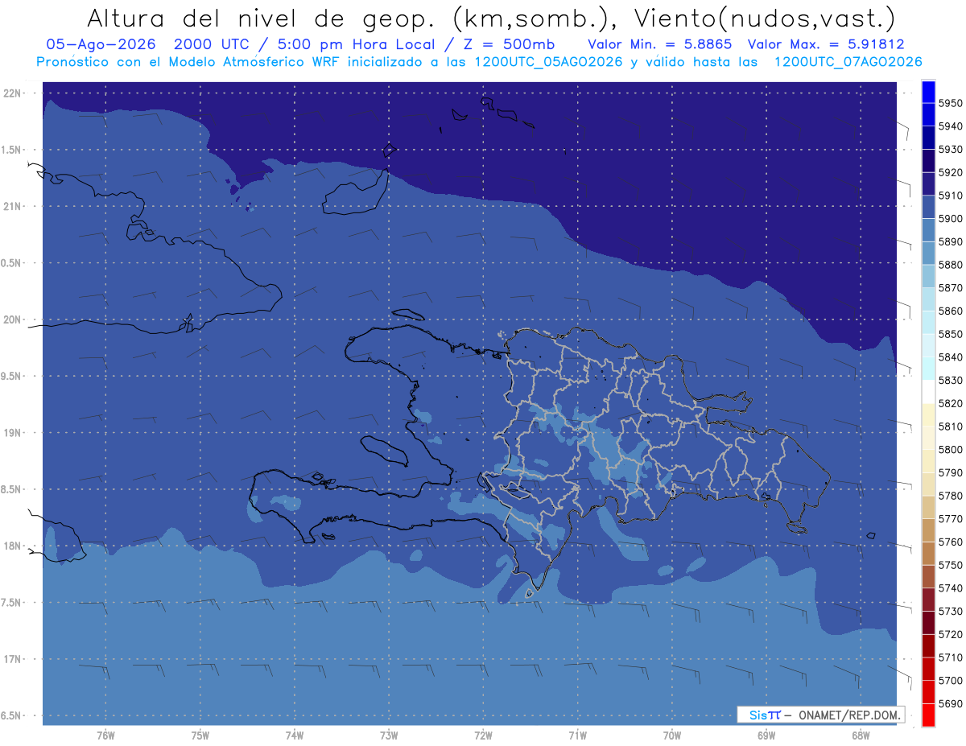The height and width of the screenshot is (746, 966).
Task: Click the '19N' latitude label
Action: pyautogui.click(x=13, y=433)
